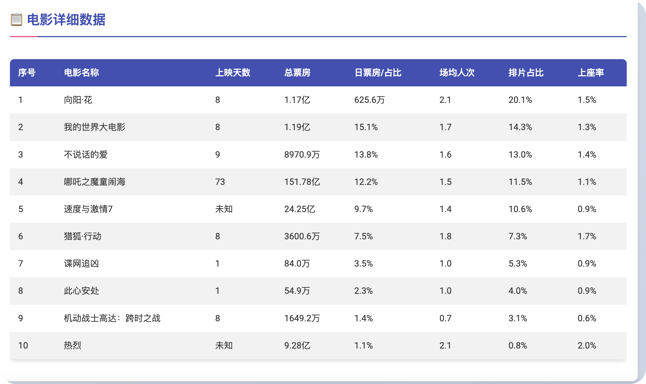Image resolution: width=646 pixels, height=384 pixels.
Task: Click the 电影名称 column header
Action: click(x=81, y=73)
